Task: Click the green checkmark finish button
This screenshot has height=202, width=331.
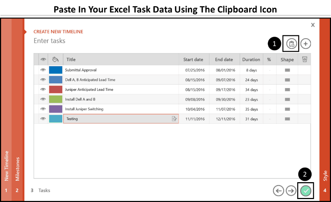Action: click(x=306, y=191)
